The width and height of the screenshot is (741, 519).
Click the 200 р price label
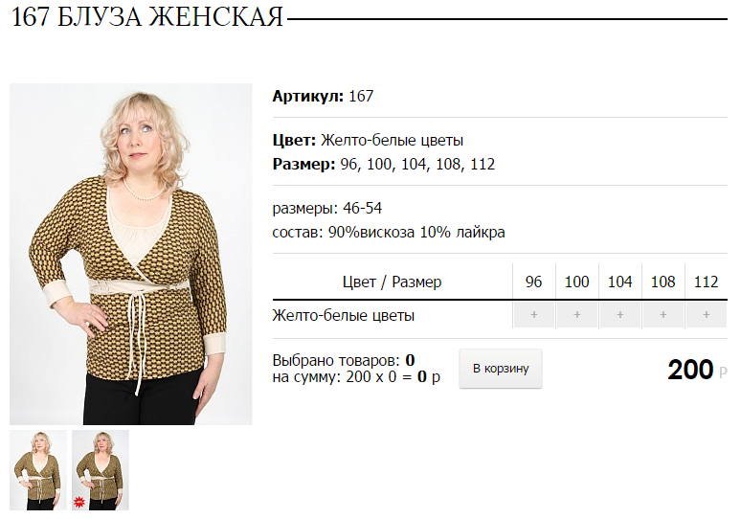coord(697,370)
